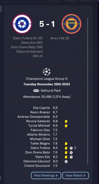Click the home team rose crest

coord(22,24)
